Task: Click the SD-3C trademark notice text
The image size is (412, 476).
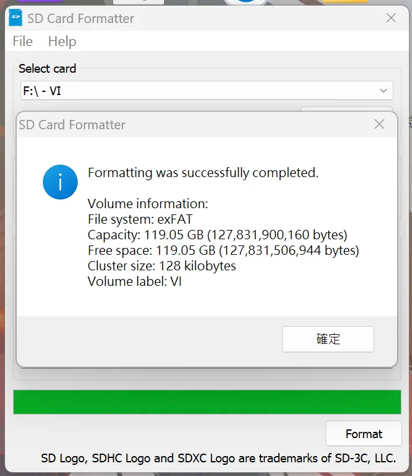Action: 218,459
